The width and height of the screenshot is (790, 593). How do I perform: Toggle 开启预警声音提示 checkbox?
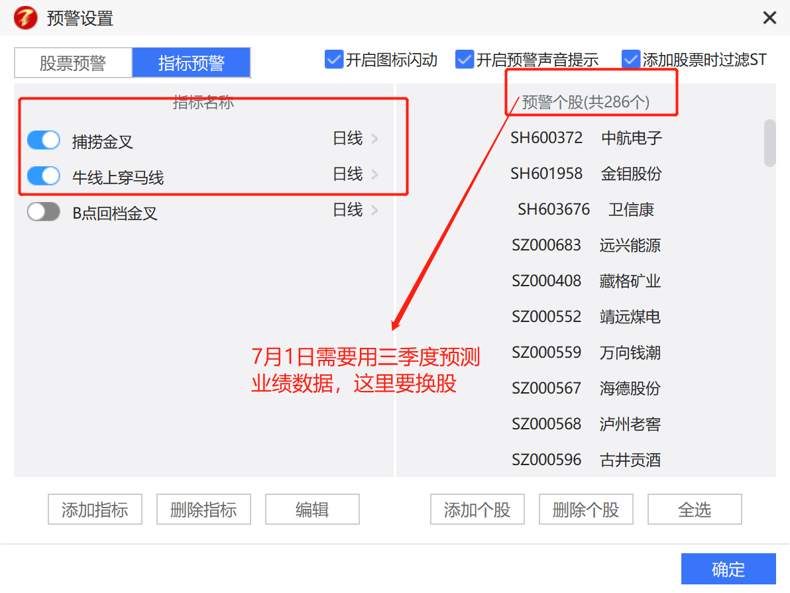[x=464, y=60]
